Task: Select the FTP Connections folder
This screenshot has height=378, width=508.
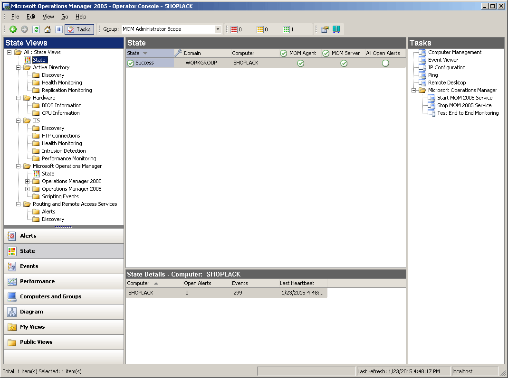Action: coord(61,136)
